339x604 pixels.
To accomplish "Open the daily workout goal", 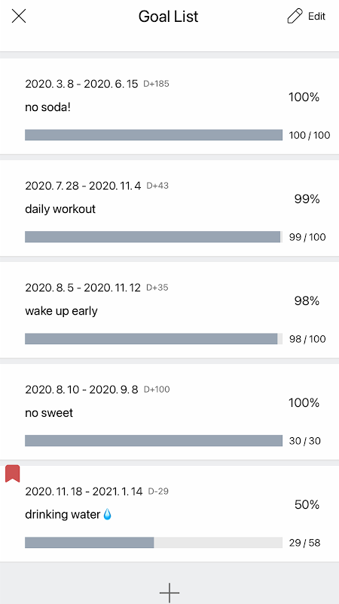I will pos(169,208).
